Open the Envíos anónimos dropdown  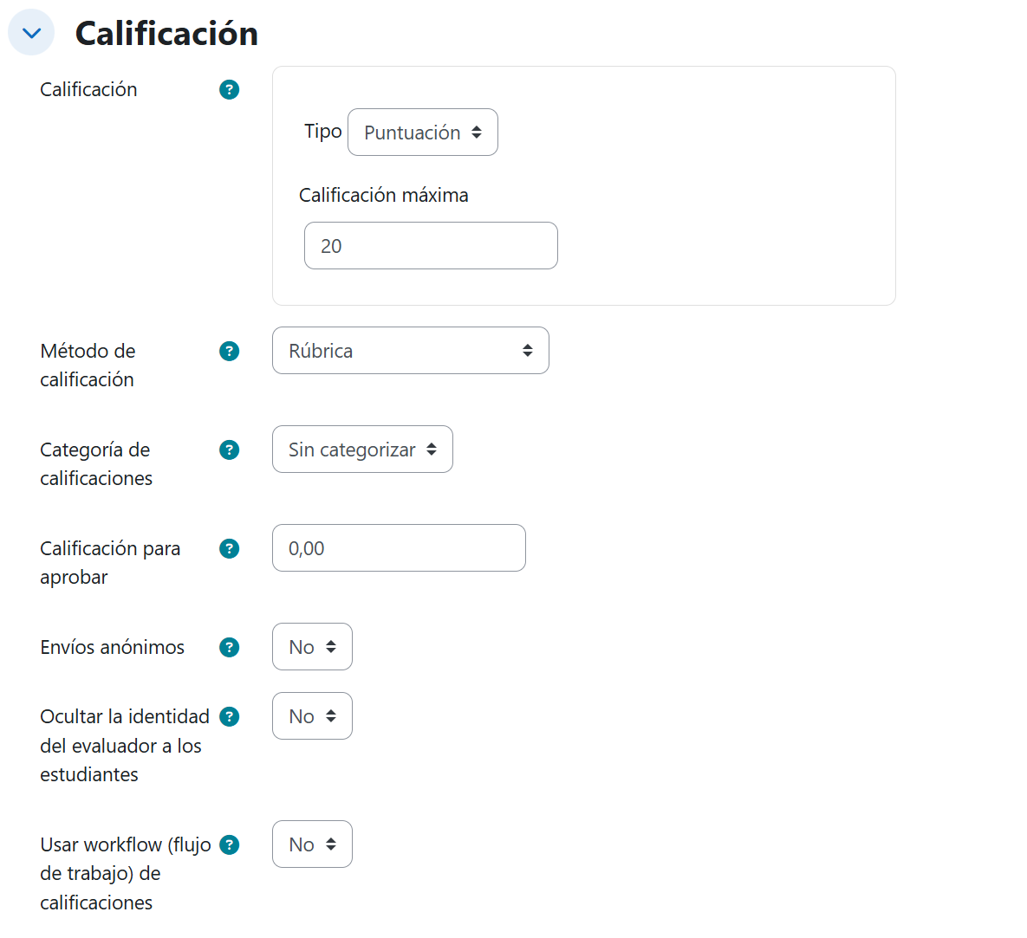[312, 646]
